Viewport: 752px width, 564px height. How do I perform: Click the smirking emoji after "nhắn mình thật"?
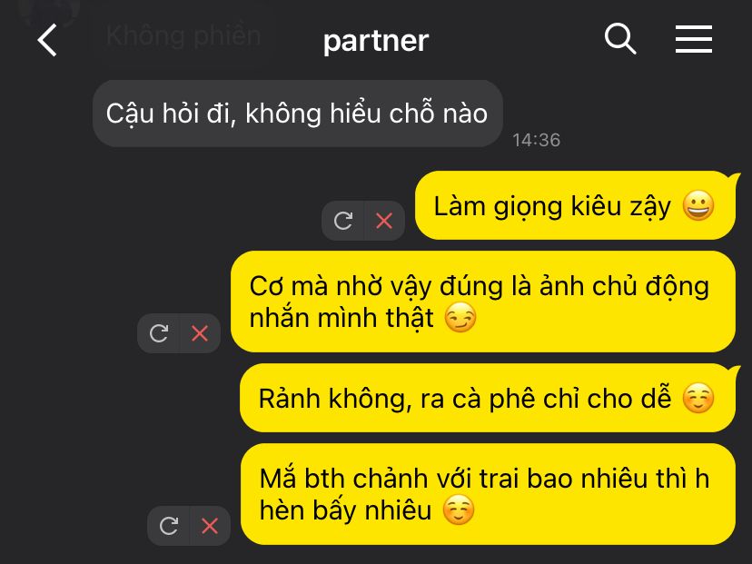460,318
